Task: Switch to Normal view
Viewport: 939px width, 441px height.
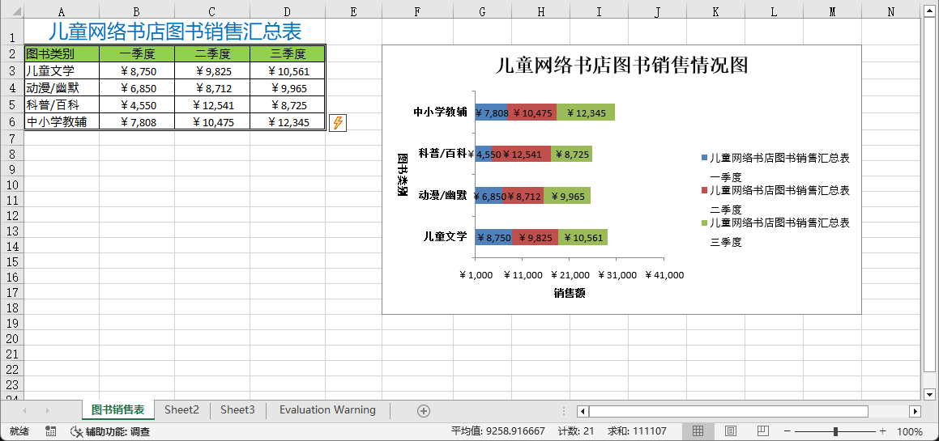Action: 698,431
